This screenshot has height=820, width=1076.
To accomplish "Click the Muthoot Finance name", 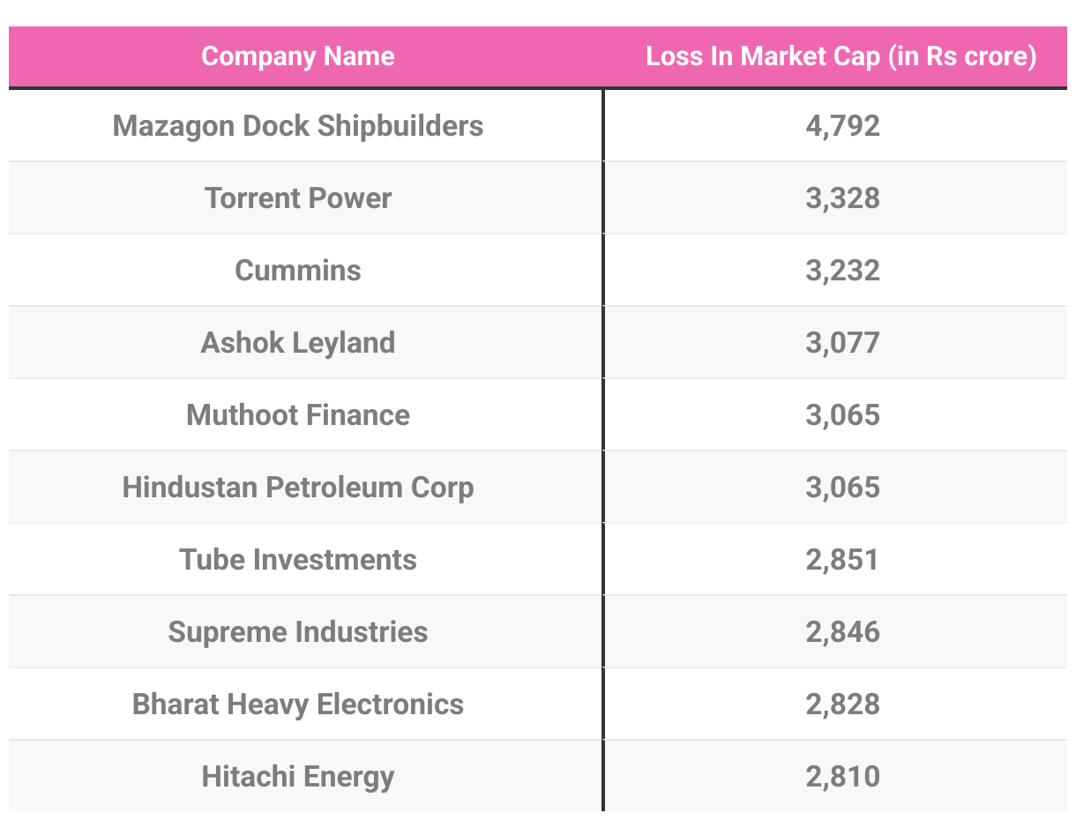I will 298,414.
